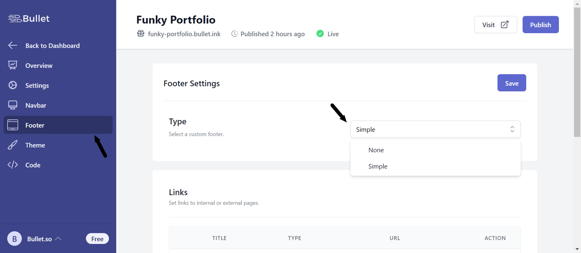581x253 pixels.
Task: Click the Back to Dashboard arrow icon
Action: click(13, 45)
